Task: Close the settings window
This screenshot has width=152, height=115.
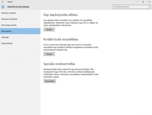Action: 149,2
